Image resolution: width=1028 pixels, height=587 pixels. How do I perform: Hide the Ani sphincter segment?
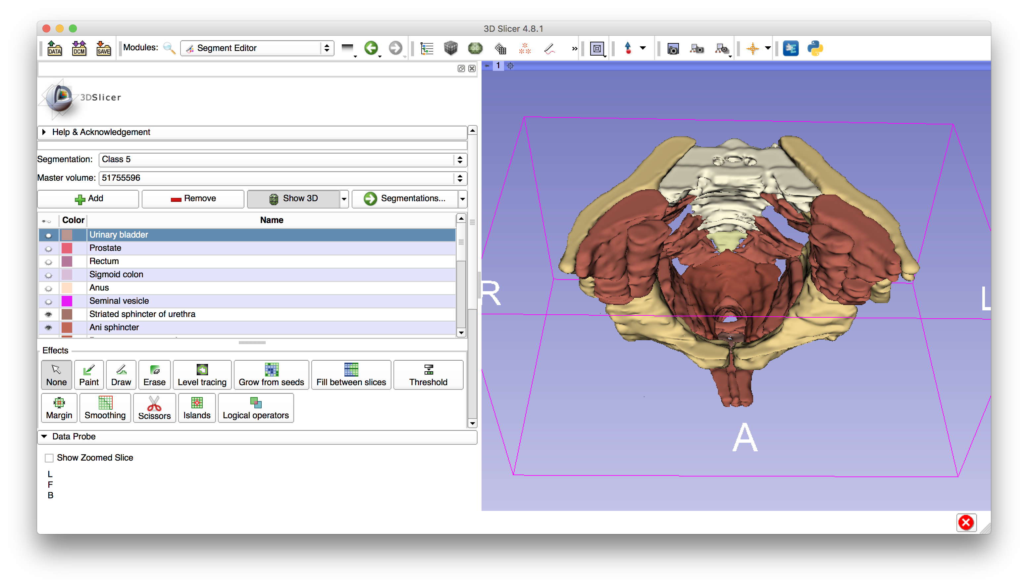(48, 328)
